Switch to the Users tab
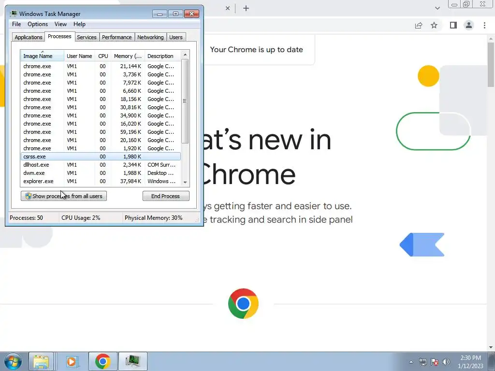495x371 pixels. click(x=176, y=37)
